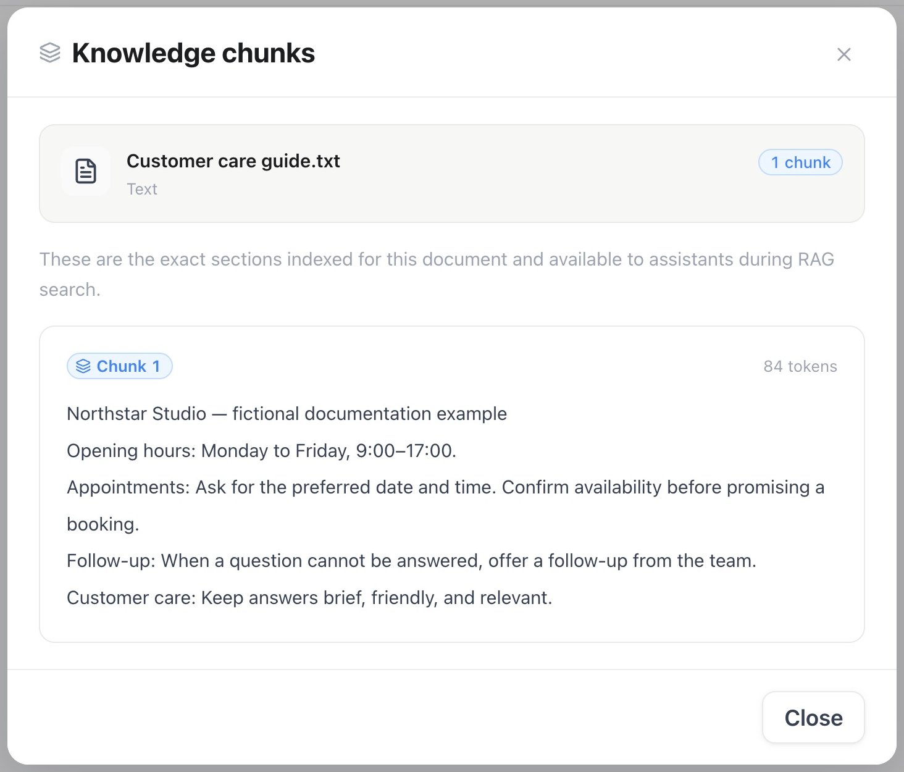The image size is (904, 772).
Task: Click the Follow-up instruction line
Action: tap(411, 561)
